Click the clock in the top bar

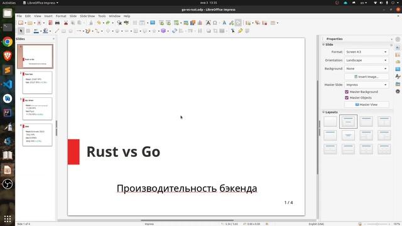[209, 3]
